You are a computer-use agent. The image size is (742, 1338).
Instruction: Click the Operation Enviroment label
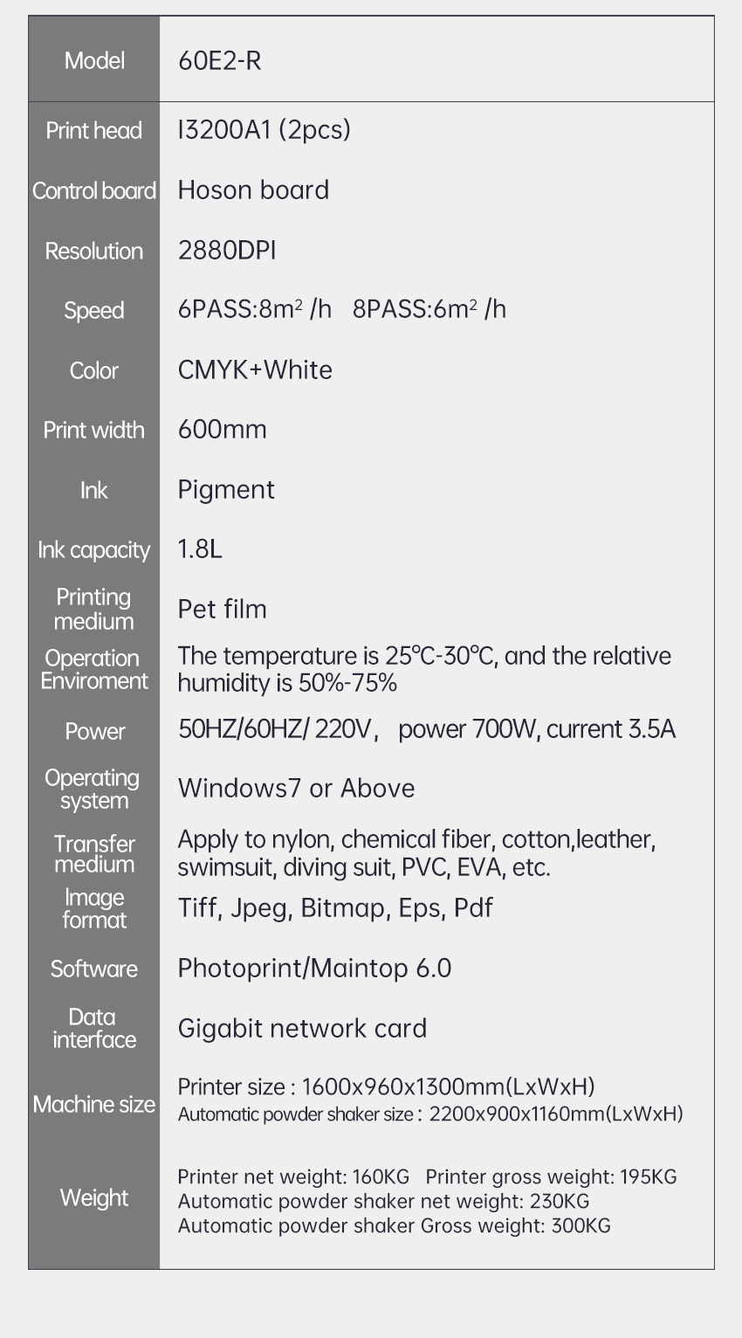click(x=94, y=669)
